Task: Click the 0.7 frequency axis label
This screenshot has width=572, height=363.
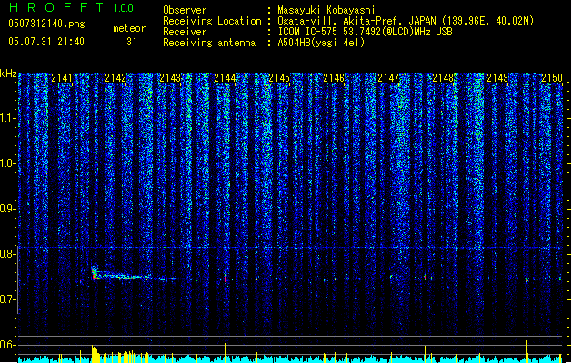Action: click(x=8, y=299)
